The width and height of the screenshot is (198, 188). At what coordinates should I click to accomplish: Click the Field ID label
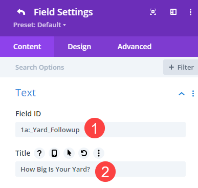pos(28,114)
